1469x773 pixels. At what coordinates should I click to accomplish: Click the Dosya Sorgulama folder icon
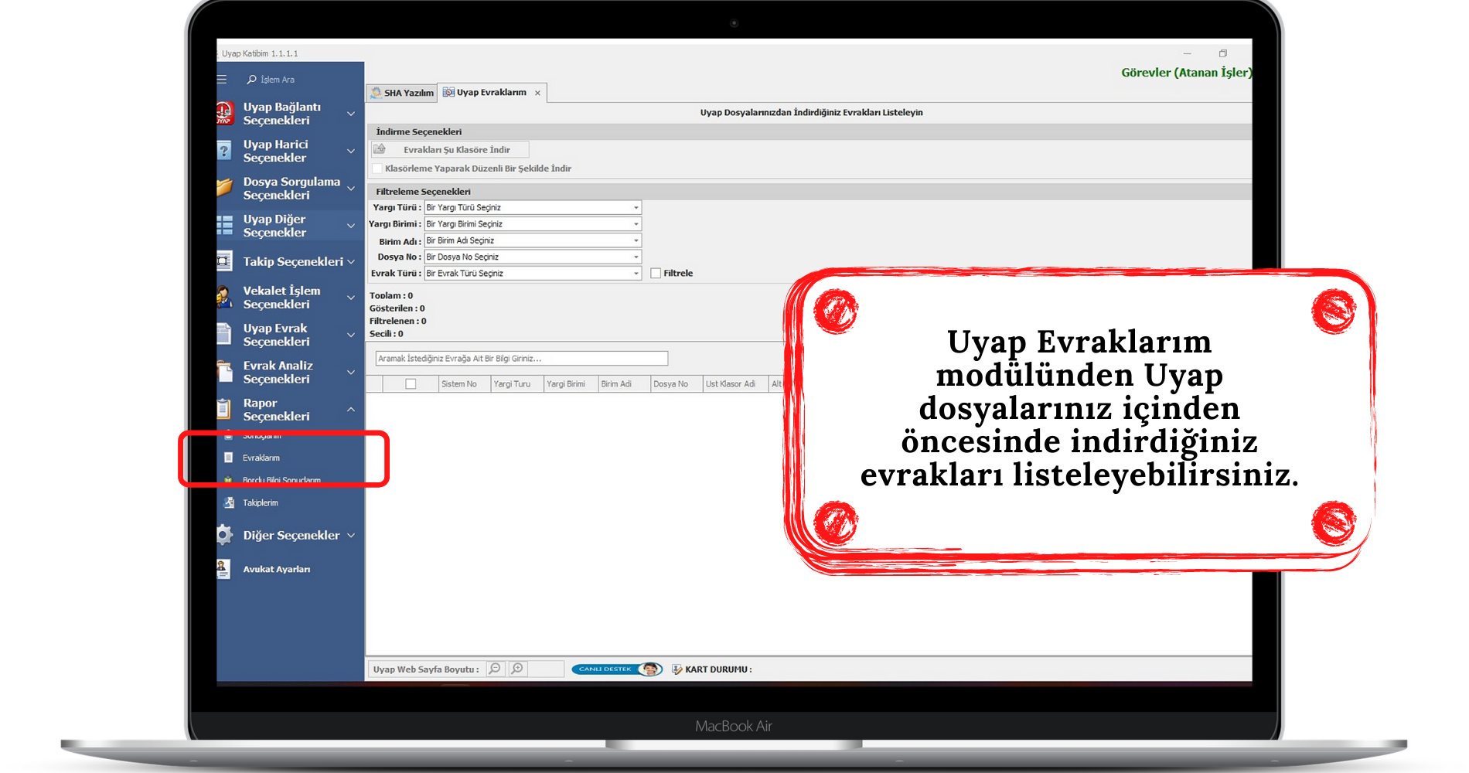pos(224,188)
